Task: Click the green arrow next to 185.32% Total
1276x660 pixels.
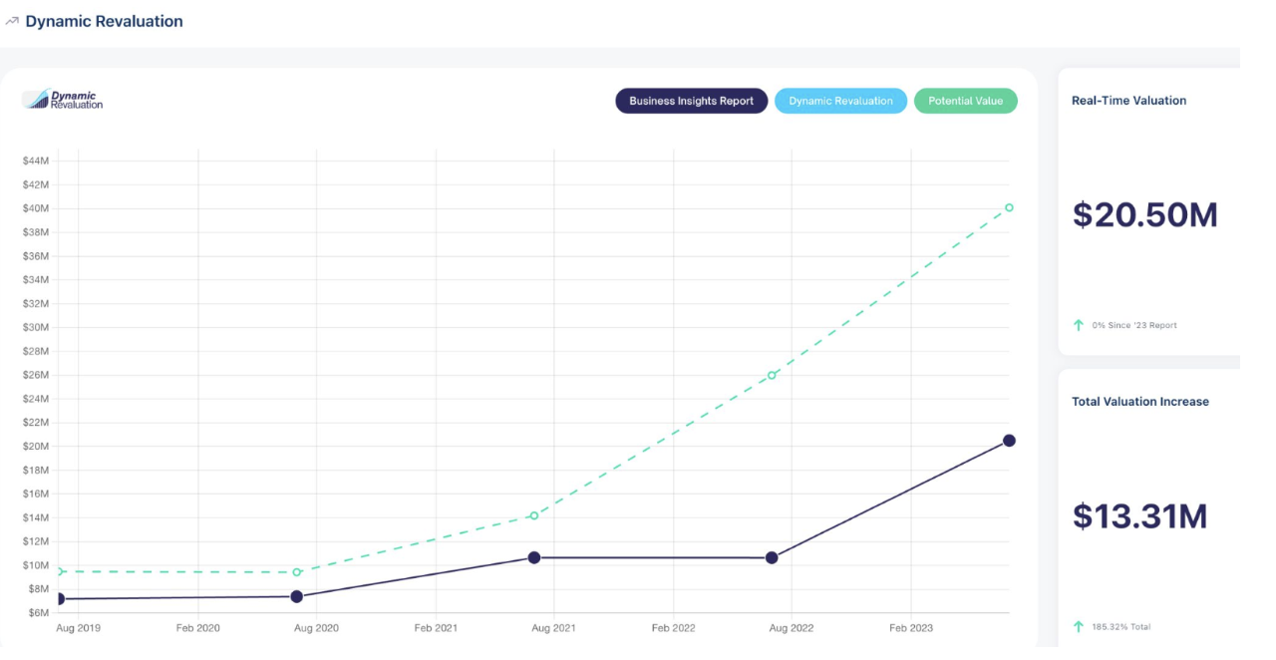Action: 1078,626
